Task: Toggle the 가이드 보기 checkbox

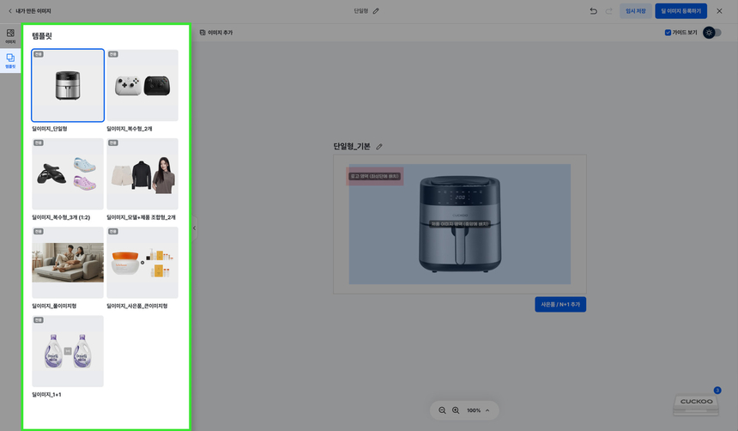Action: (x=668, y=33)
